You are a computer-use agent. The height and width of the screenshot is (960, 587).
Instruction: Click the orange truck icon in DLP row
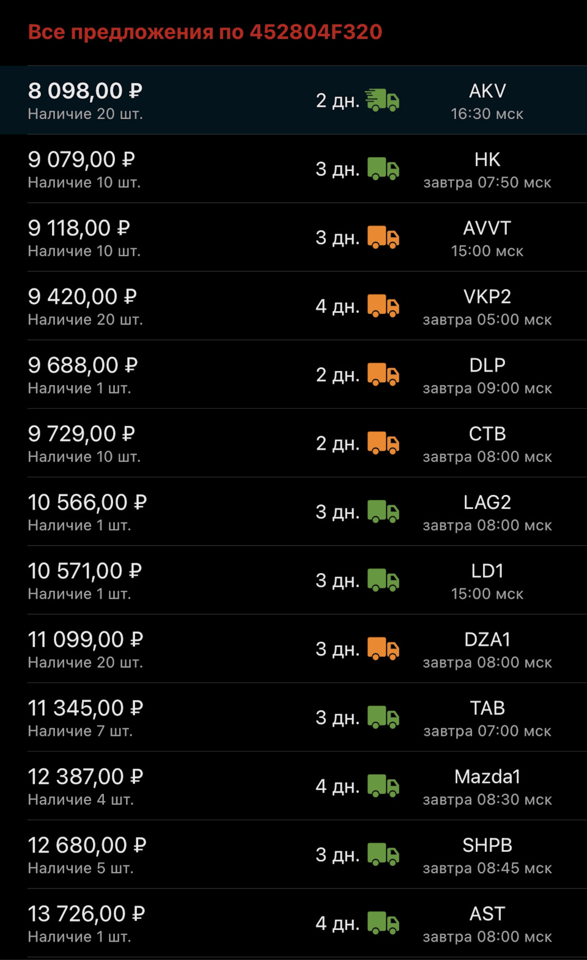pyautogui.click(x=383, y=375)
